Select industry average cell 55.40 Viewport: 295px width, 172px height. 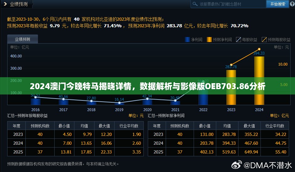[x=281, y=152]
